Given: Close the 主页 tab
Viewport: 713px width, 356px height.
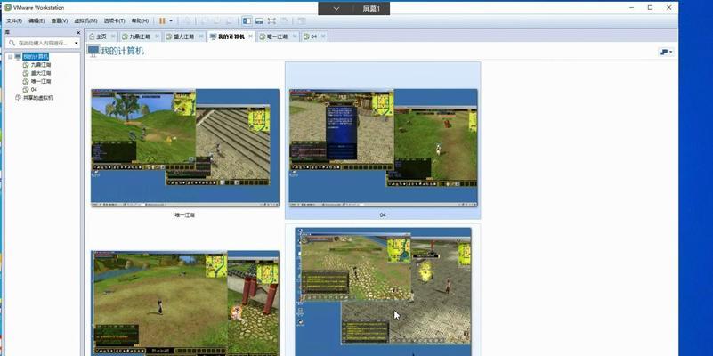Looking at the screenshot, I should pyautogui.click(x=113, y=36).
